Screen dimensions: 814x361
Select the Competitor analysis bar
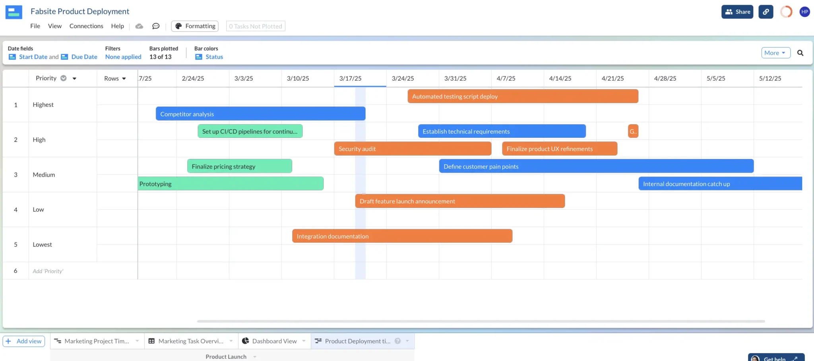(260, 114)
